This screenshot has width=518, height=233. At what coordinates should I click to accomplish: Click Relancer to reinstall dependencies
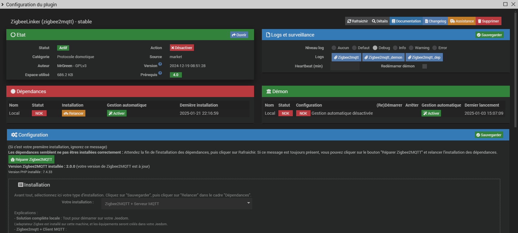point(74,113)
